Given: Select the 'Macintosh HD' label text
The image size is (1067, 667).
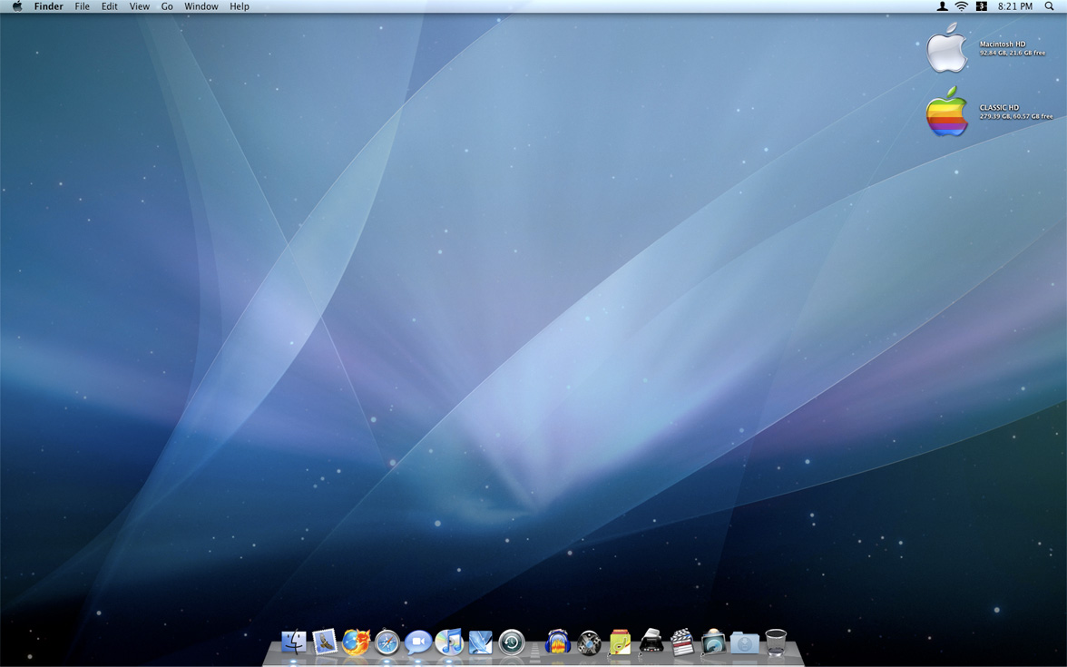Looking at the screenshot, I should tap(1003, 44).
